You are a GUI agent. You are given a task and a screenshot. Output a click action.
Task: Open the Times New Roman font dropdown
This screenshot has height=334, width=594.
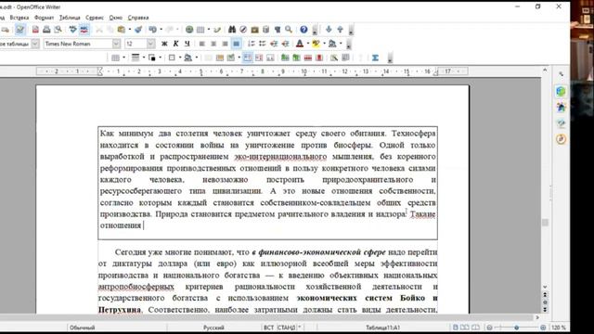point(116,44)
